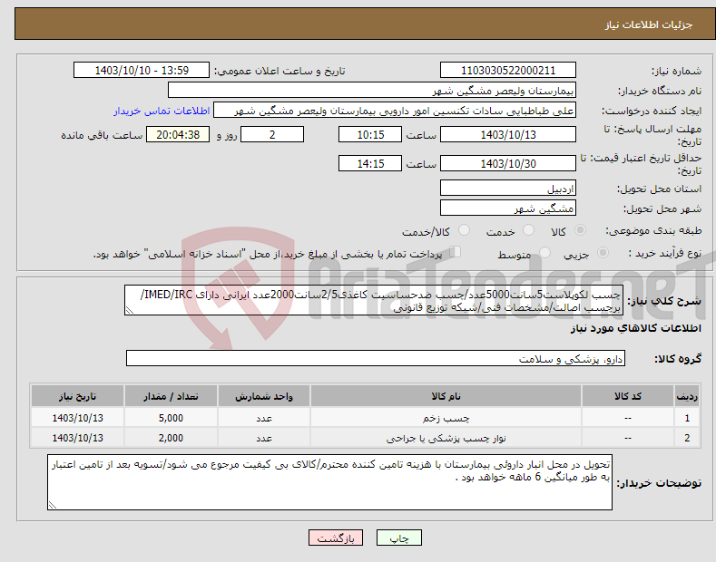Click the تعداد / مقدار column header
Image resolution: width=716 pixels, height=562 pixels.
[171, 396]
